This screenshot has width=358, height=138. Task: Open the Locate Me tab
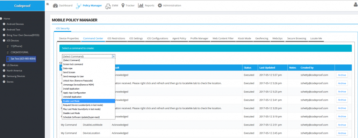coord(316,38)
